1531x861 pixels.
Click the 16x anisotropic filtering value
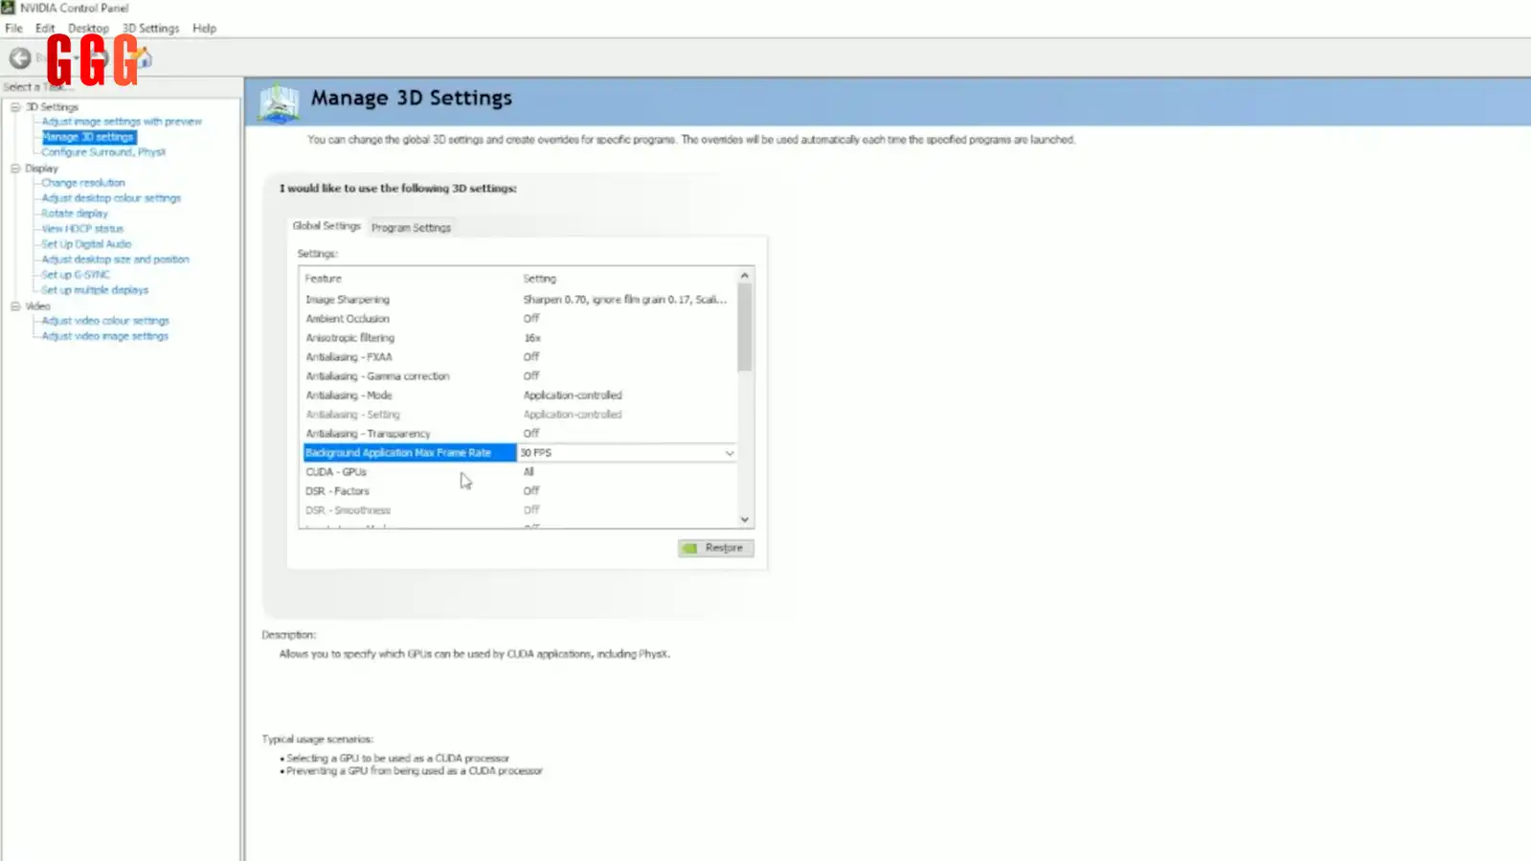tap(531, 338)
